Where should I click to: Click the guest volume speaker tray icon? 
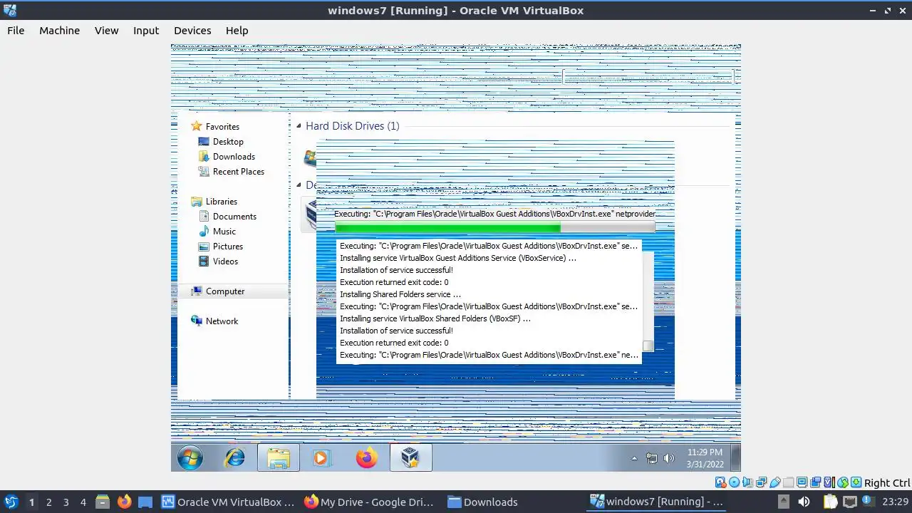tap(668, 458)
